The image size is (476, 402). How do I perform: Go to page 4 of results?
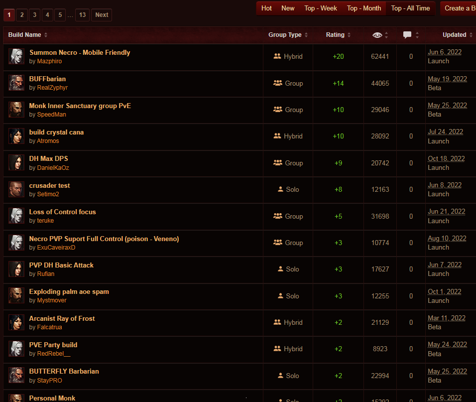47,15
